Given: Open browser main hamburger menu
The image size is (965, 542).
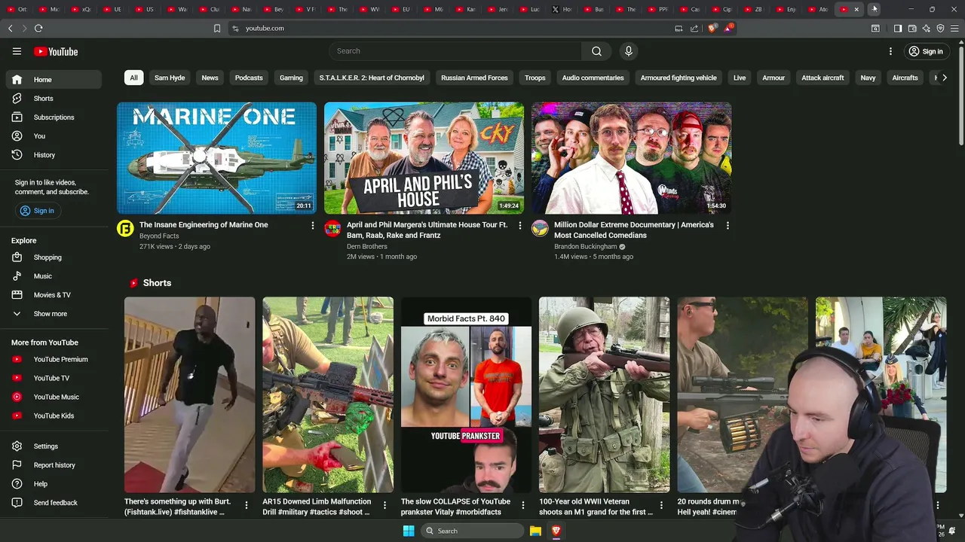Looking at the screenshot, I should coord(954,28).
